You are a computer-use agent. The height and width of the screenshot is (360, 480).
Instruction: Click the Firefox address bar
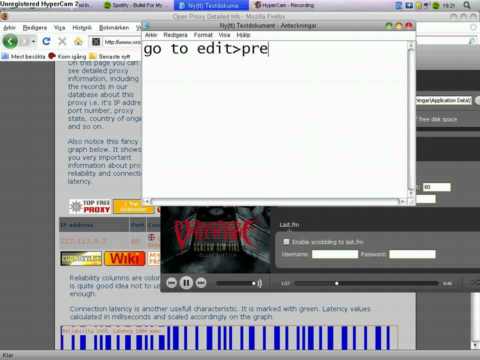[x=122, y=42]
